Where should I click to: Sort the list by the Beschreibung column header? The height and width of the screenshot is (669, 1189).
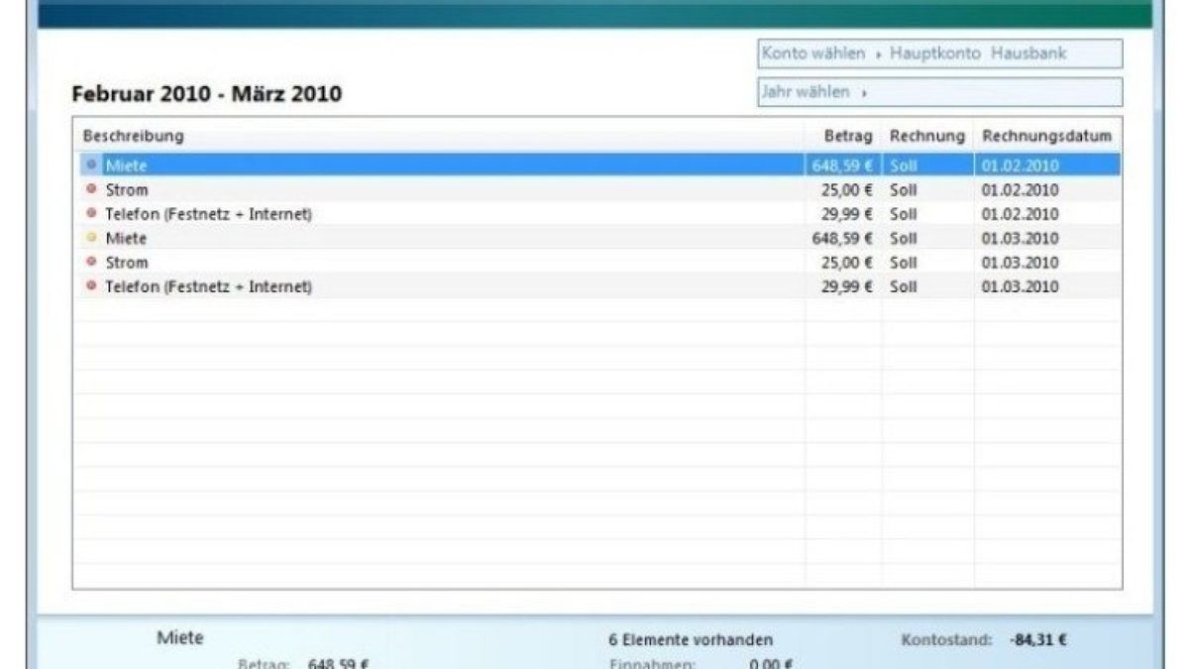[133, 136]
